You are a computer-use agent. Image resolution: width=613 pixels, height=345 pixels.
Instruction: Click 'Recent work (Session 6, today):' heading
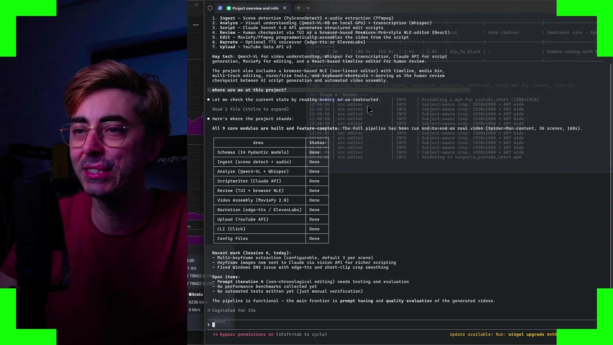(251, 253)
